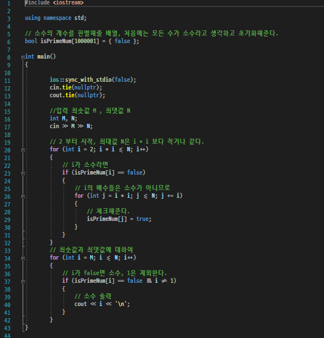Place cursor on cin >> M >> N line

pyautogui.click(x=71, y=126)
